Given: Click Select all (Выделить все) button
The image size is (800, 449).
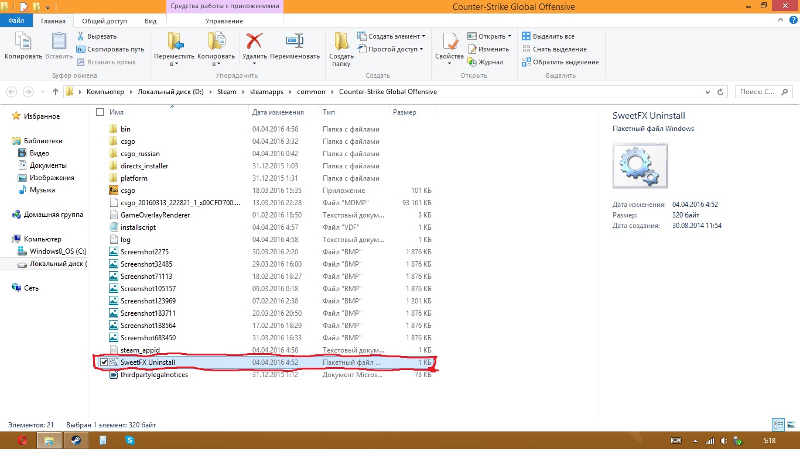Looking at the screenshot, I should click(548, 36).
